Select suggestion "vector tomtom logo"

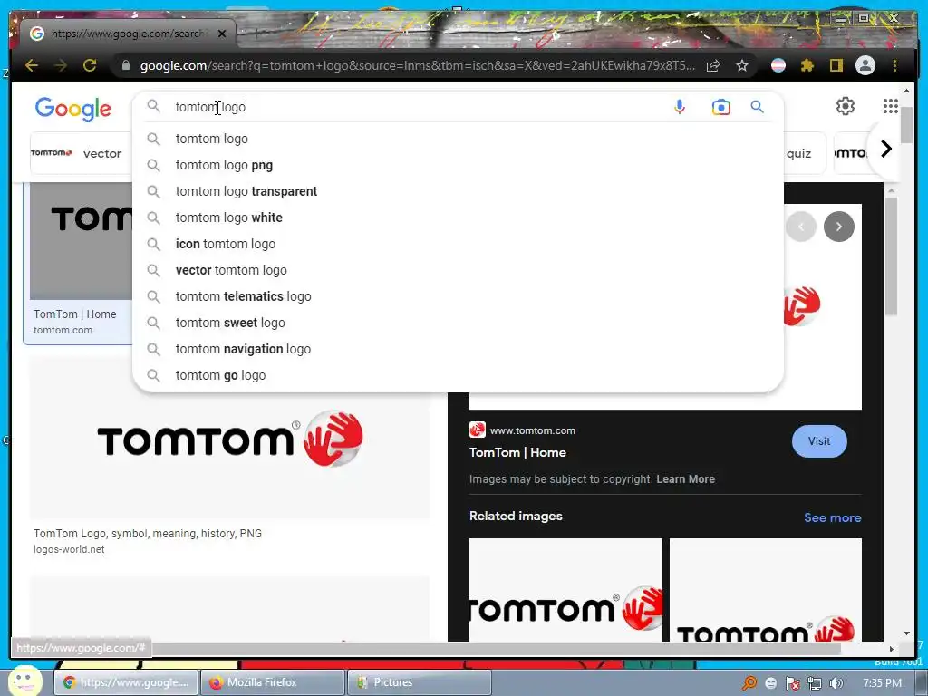click(x=458, y=270)
